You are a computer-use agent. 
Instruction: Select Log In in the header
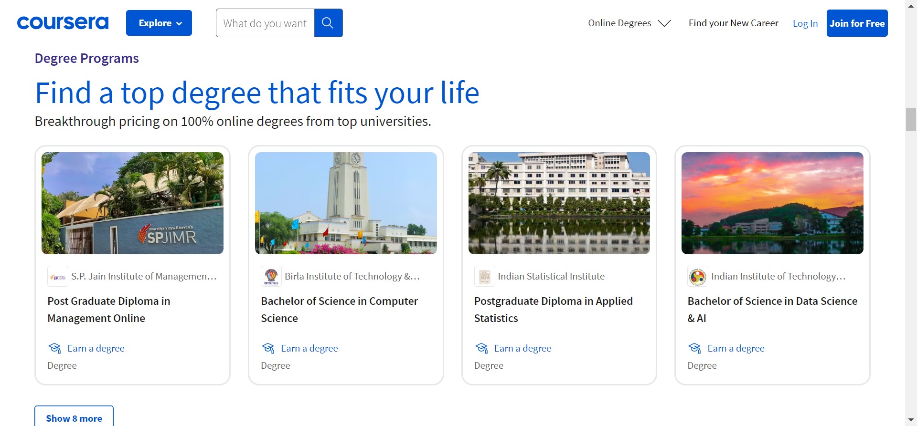click(805, 23)
